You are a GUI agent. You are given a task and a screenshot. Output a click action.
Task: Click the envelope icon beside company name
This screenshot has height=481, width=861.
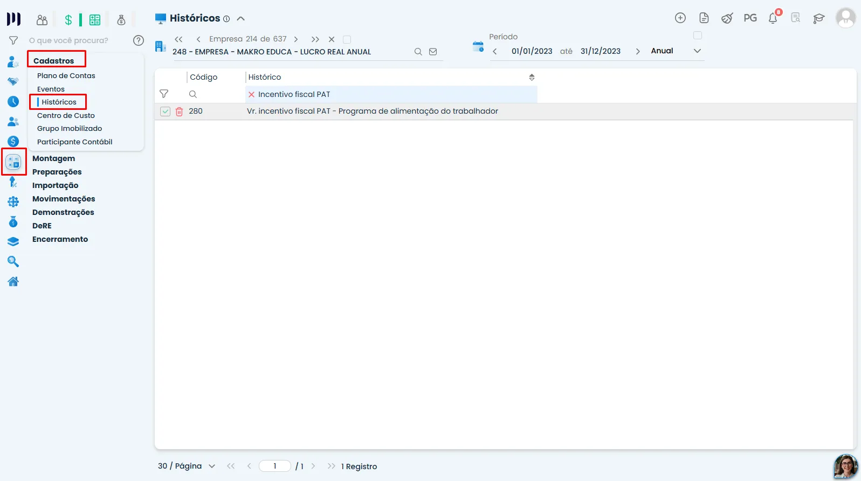[x=433, y=52]
